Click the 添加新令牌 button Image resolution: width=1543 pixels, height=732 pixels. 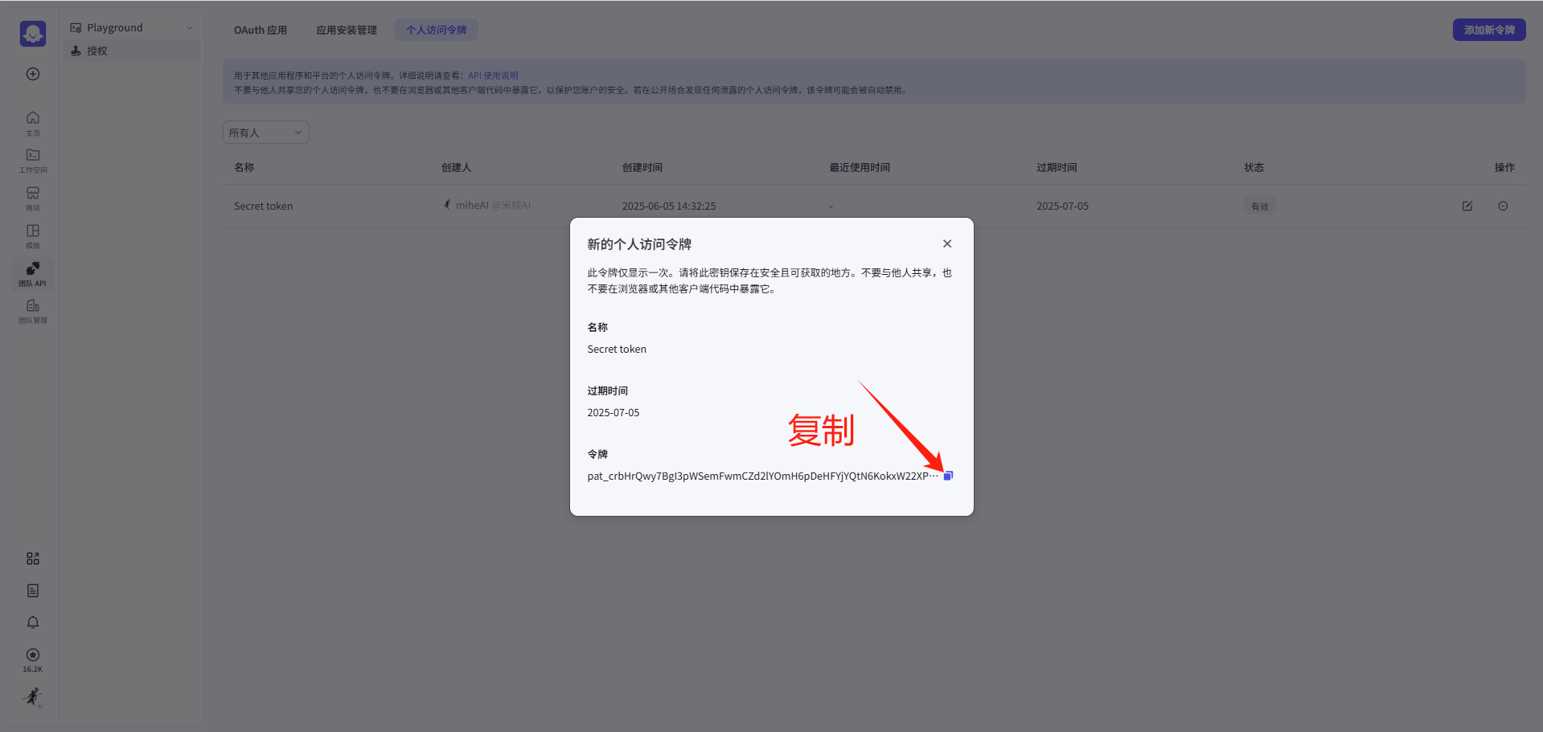1488,29
